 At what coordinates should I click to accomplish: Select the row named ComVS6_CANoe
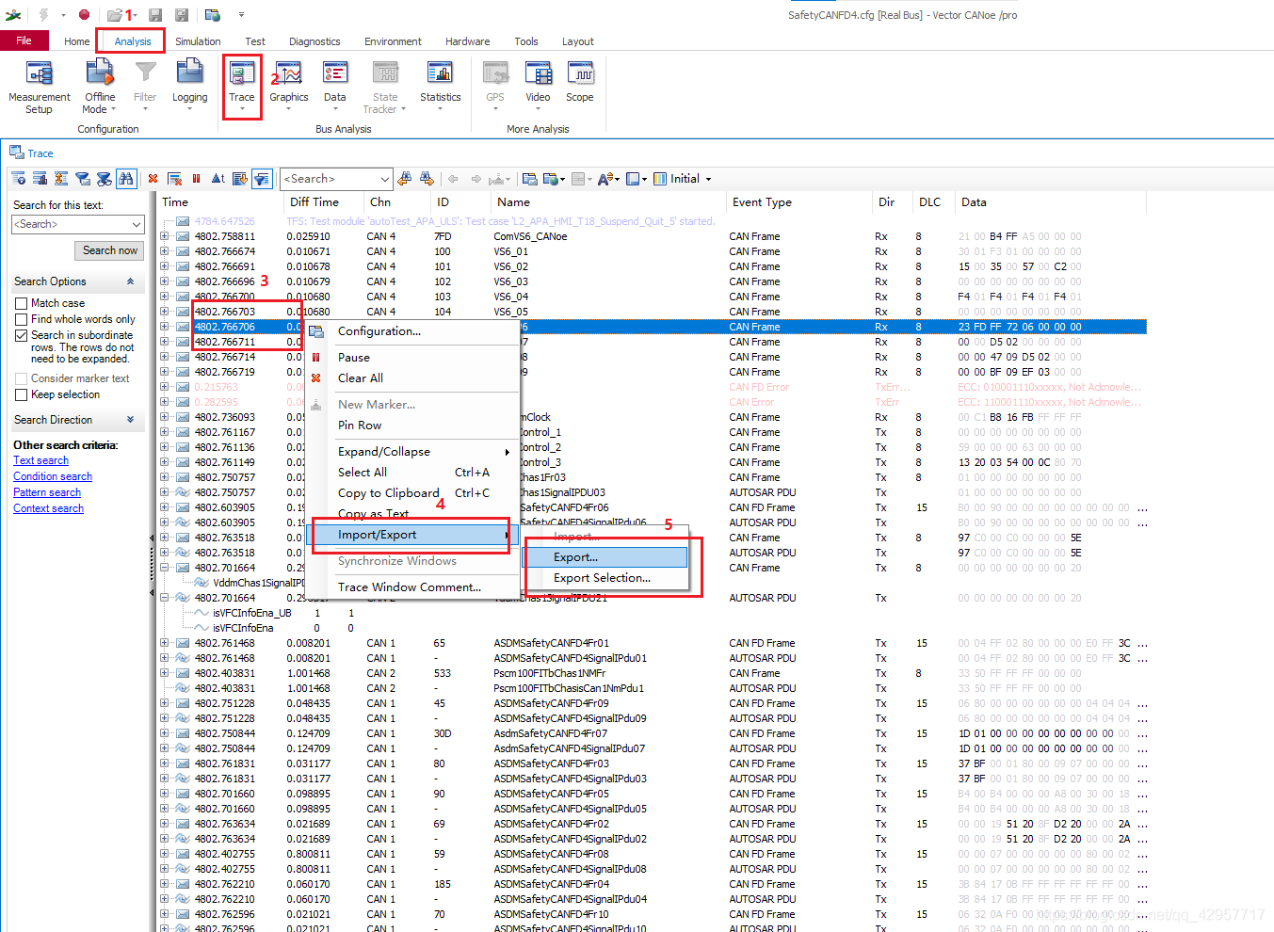tap(653, 236)
